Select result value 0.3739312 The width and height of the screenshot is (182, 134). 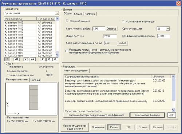click(x=158, y=91)
